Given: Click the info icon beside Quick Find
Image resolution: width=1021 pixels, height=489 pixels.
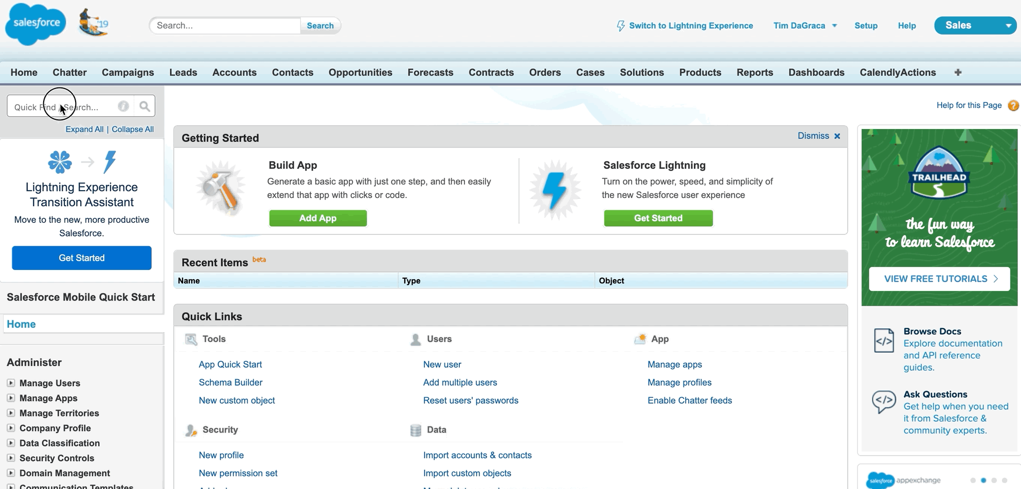Looking at the screenshot, I should click(x=123, y=106).
